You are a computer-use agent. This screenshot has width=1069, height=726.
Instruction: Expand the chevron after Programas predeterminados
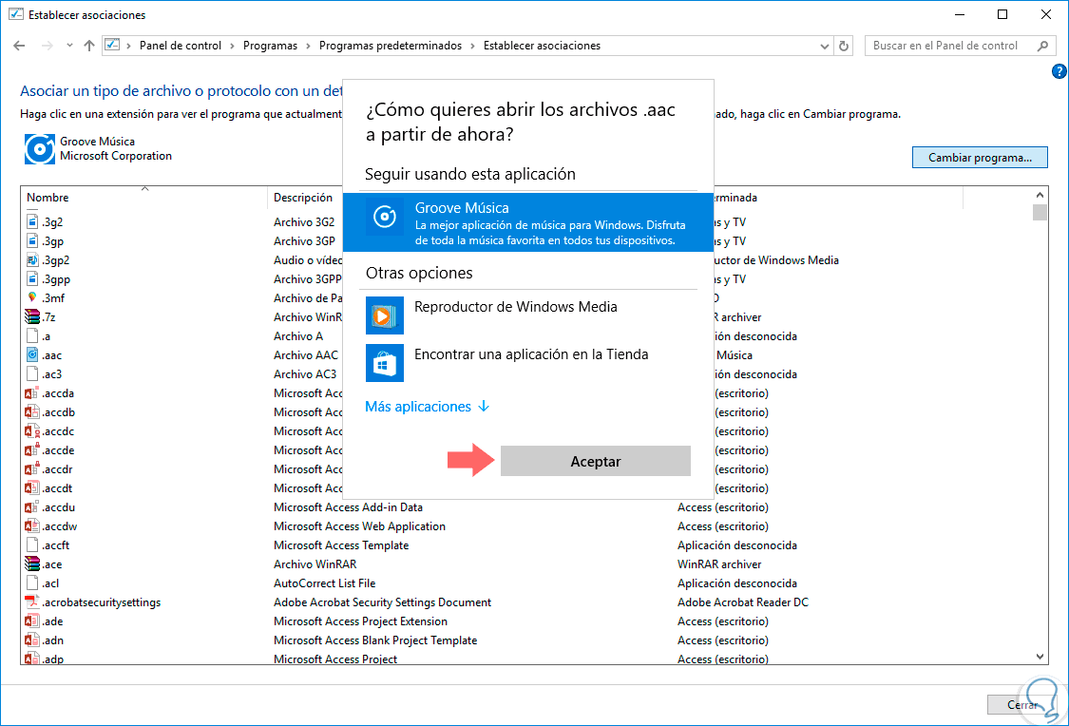[x=472, y=46]
